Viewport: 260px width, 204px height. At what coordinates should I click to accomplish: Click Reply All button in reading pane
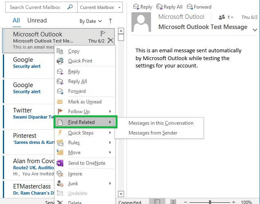click(x=169, y=7)
